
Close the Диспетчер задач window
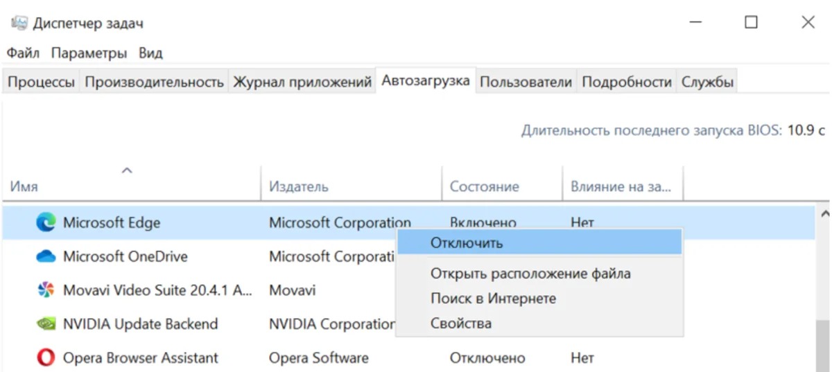coord(808,23)
